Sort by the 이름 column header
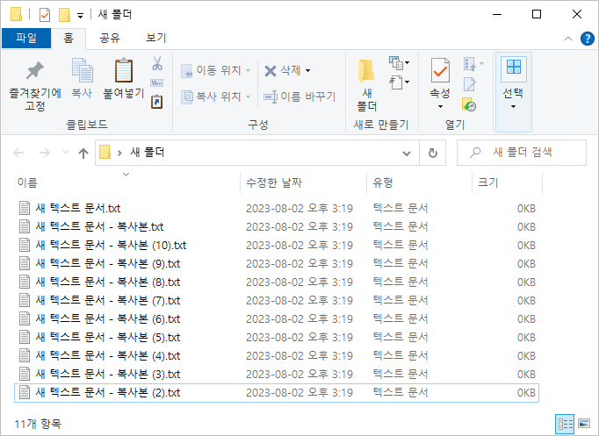This screenshot has height=436, width=599. [x=126, y=182]
